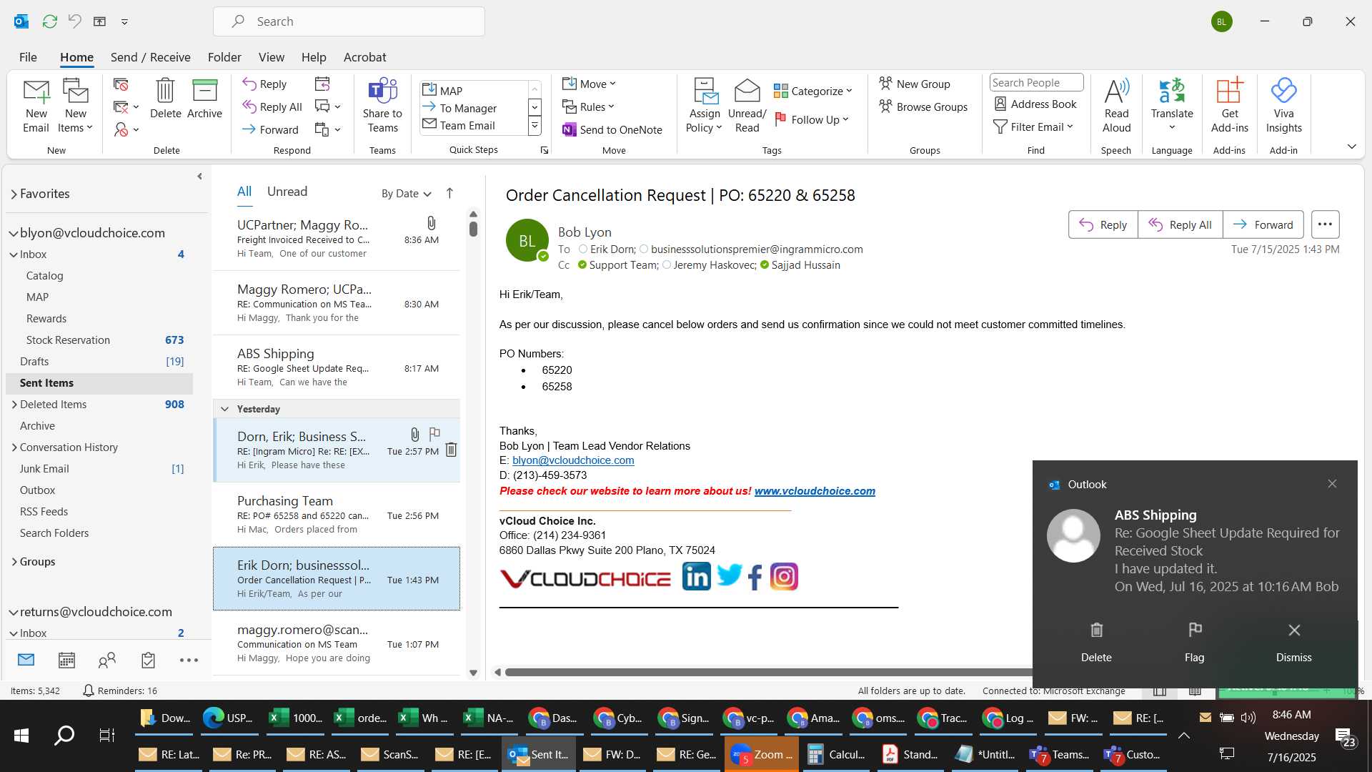This screenshot has height=772, width=1372.
Task: Click the Delete trash can icon in ribbon
Action: click(x=165, y=99)
